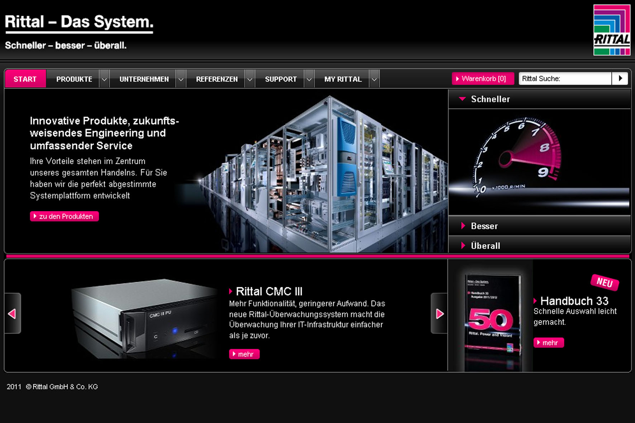Expand the Besser accordion section
This screenshot has width=635, height=423.
(539, 226)
